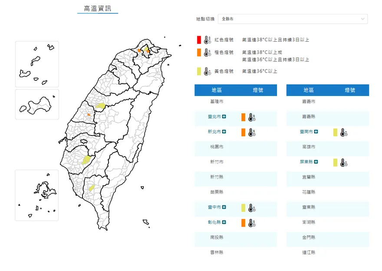Viewport: 382px width, 271px height.
Task: Open the 地點切換 location dropdown
Action: 293,19
